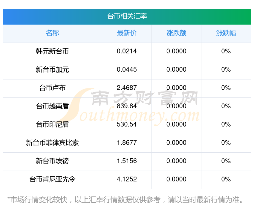Viewport: 254px width, 209px height.
Task: Click the 0.0214 latest price value
Action: point(127,51)
